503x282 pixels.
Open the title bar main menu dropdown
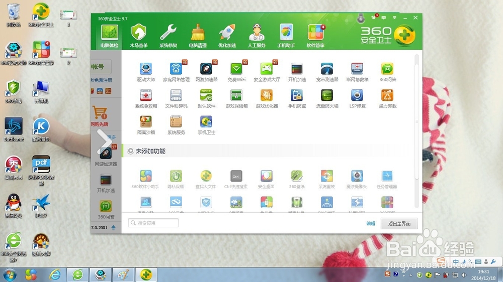(394, 18)
